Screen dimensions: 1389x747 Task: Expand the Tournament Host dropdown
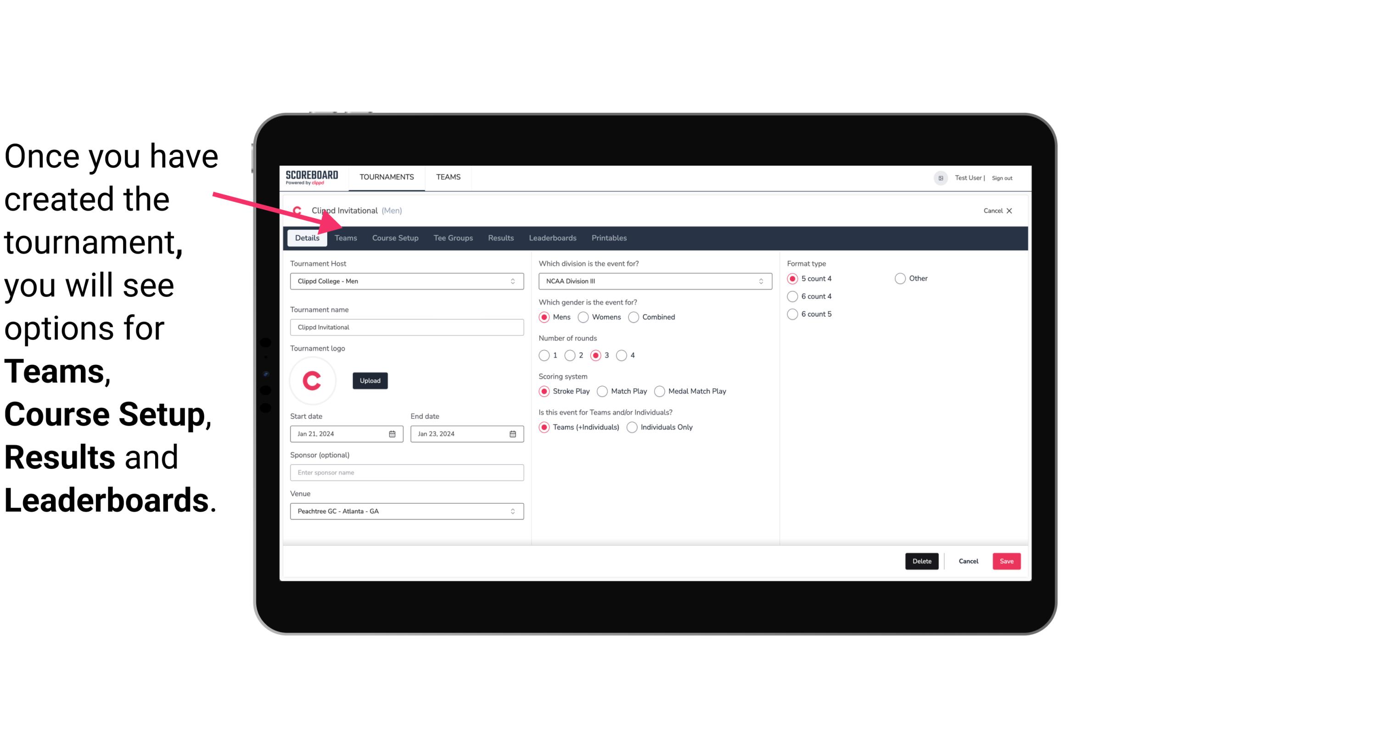coord(512,282)
